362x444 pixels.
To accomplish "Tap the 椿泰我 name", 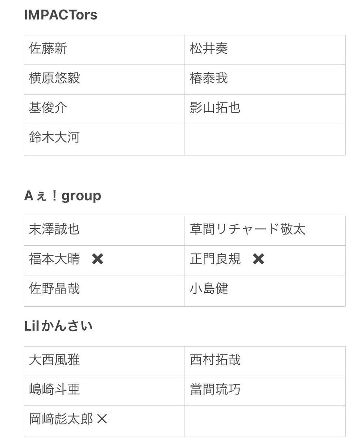I will coord(209,78).
